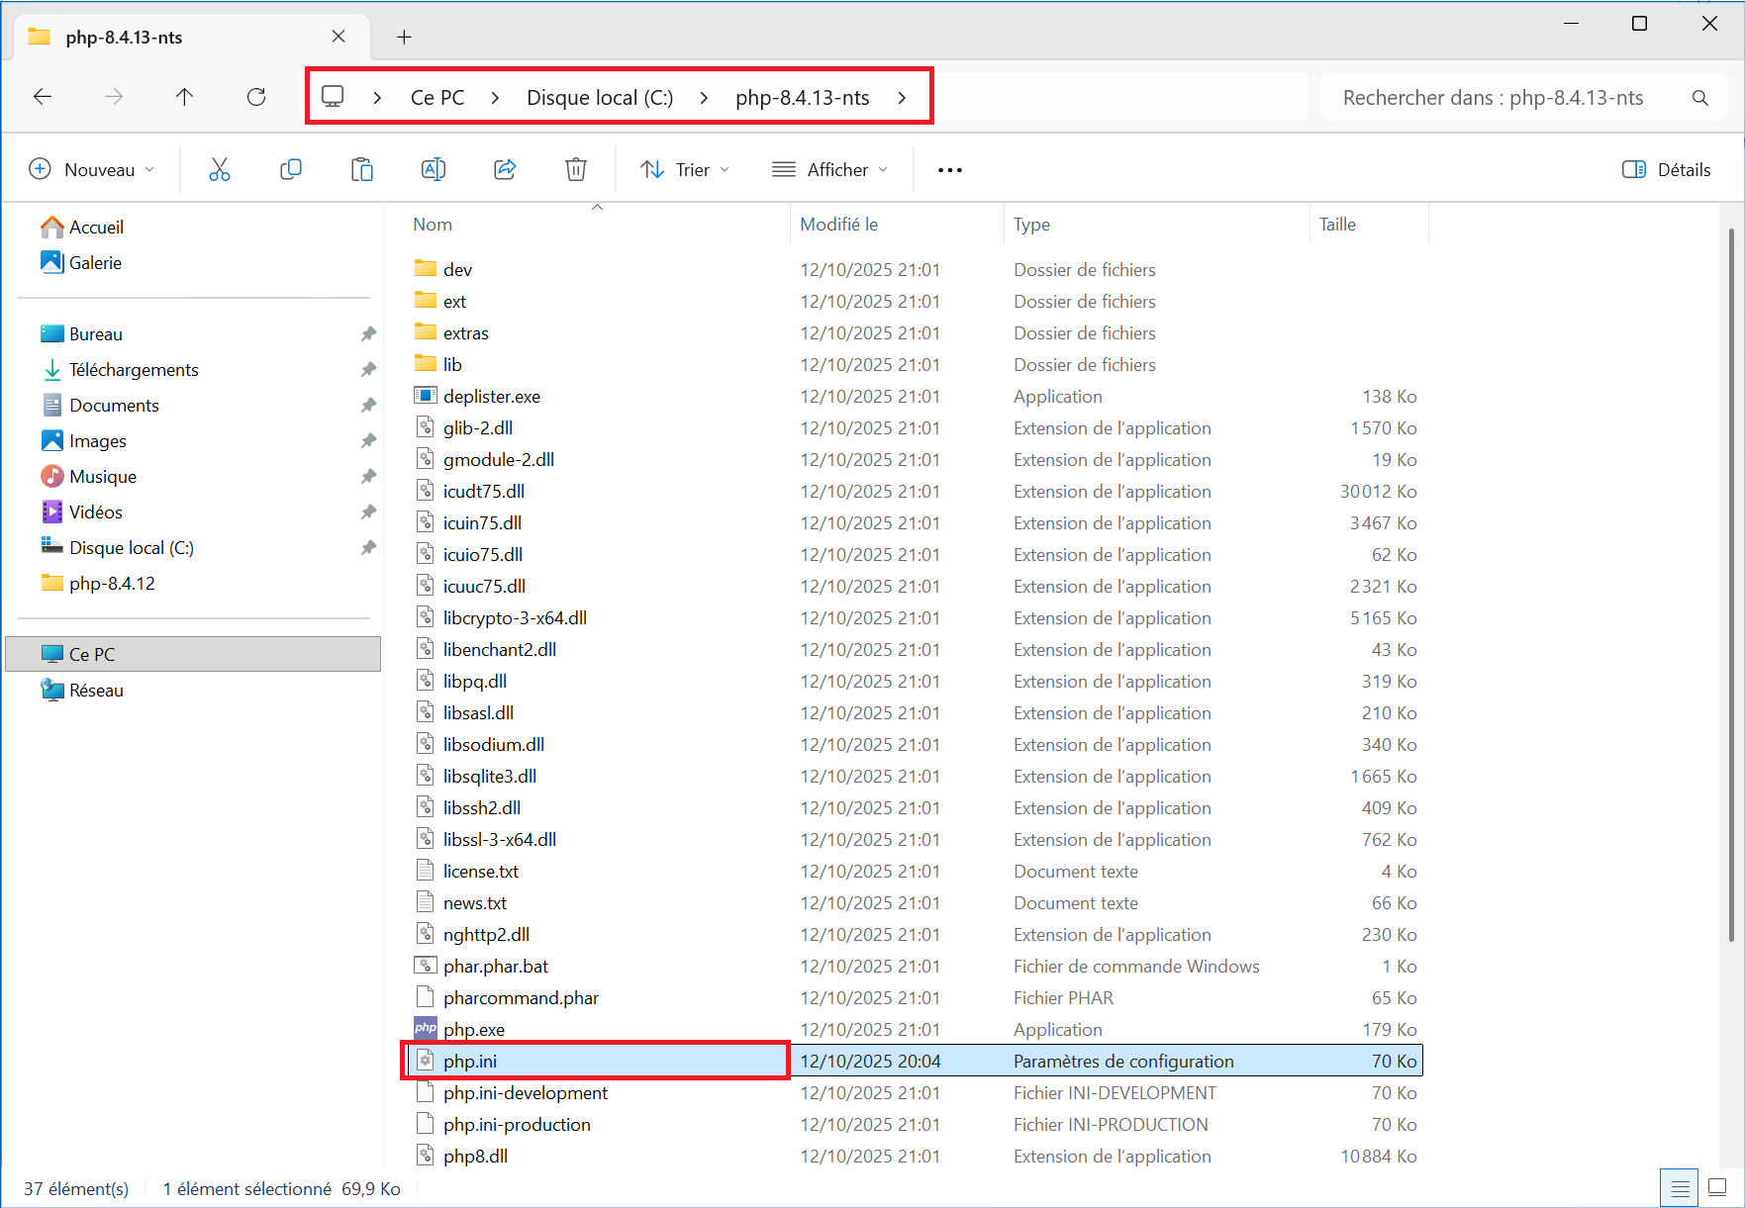Click the Rename icon in toolbar

tap(434, 170)
